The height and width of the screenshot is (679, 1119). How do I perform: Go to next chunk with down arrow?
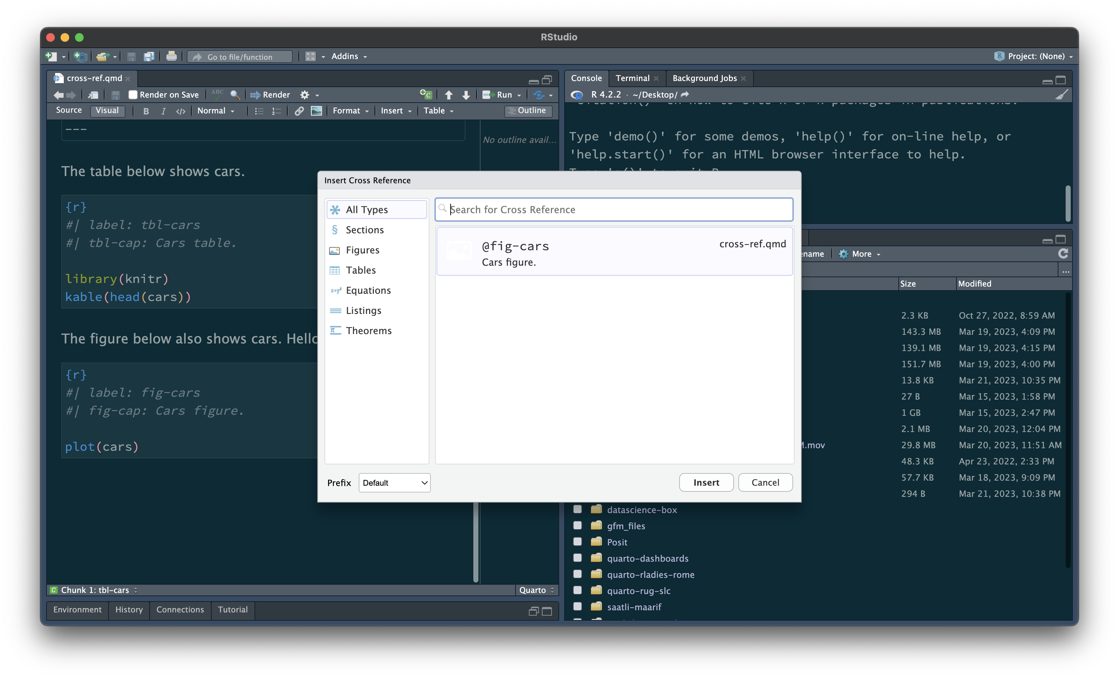click(466, 95)
